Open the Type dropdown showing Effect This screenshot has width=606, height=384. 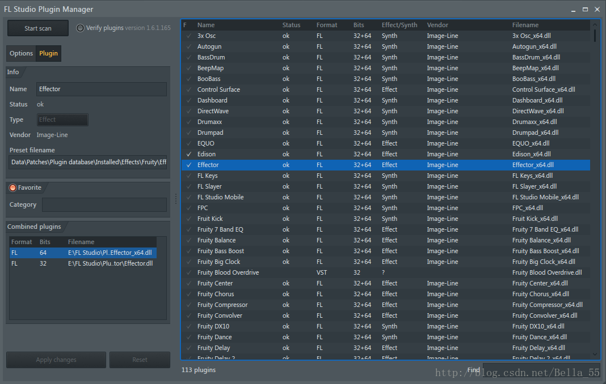click(62, 120)
